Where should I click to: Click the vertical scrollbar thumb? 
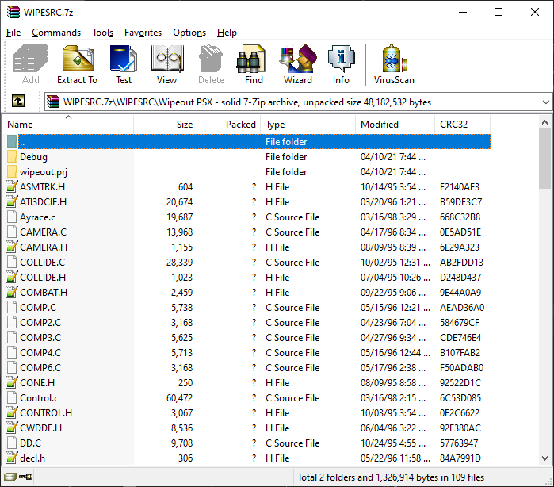click(x=544, y=159)
